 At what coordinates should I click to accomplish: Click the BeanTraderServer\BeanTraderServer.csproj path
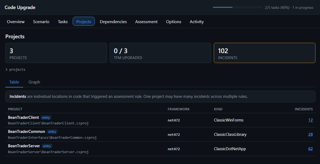(48, 152)
